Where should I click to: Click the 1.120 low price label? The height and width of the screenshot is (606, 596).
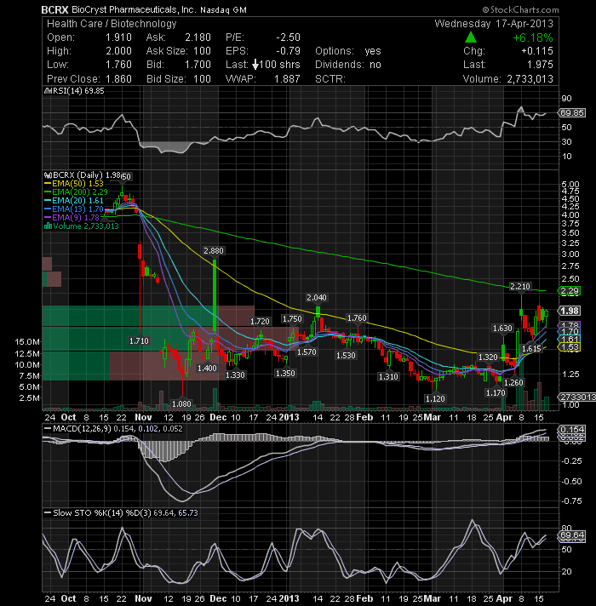(435, 398)
